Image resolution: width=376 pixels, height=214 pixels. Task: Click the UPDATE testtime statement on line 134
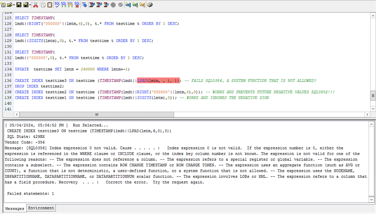[72, 69]
